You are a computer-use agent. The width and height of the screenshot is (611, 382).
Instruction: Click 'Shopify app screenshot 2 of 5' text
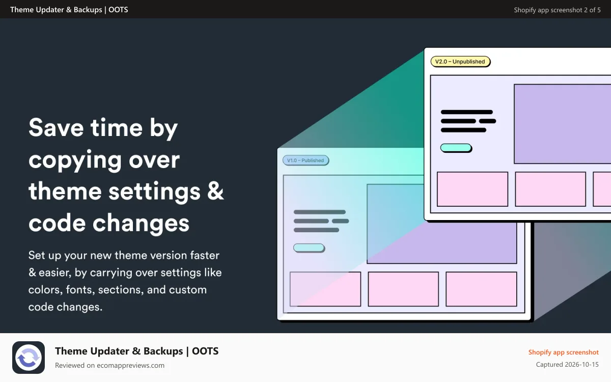click(x=557, y=10)
